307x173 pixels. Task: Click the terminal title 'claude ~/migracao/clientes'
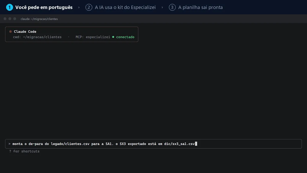coord(39,19)
